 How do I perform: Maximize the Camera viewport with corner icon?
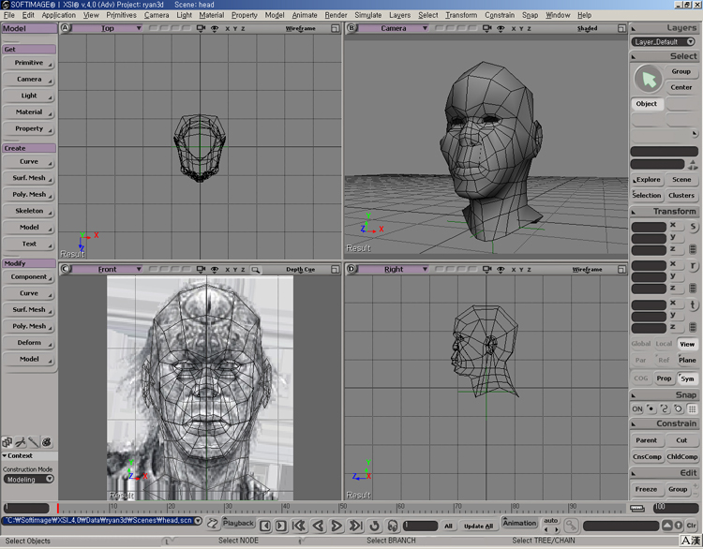[621, 29]
